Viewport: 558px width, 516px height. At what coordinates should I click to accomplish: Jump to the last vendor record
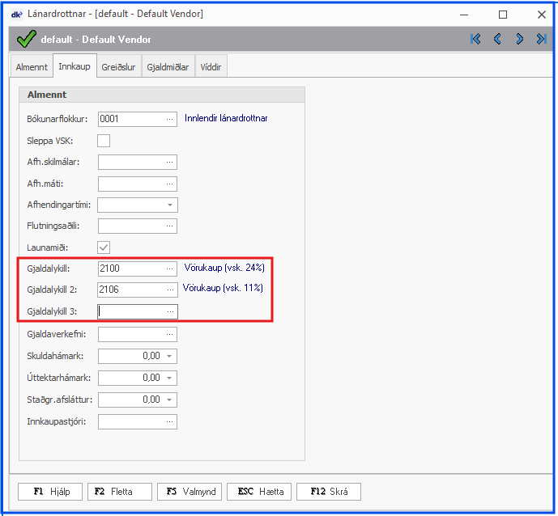(540, 39)
